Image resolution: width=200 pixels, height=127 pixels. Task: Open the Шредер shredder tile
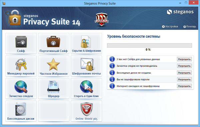[54, 89]
